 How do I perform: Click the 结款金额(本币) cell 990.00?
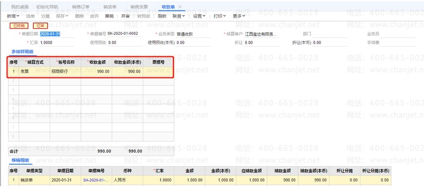314,180
